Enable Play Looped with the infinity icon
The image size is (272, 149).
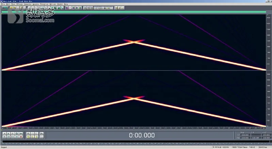(x=21, y=134)
